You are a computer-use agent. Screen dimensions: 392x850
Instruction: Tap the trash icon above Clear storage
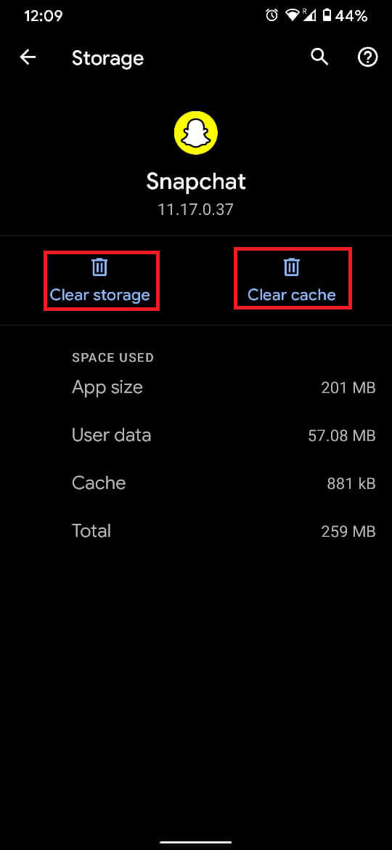pyautogui.click(x=99, y=267)
